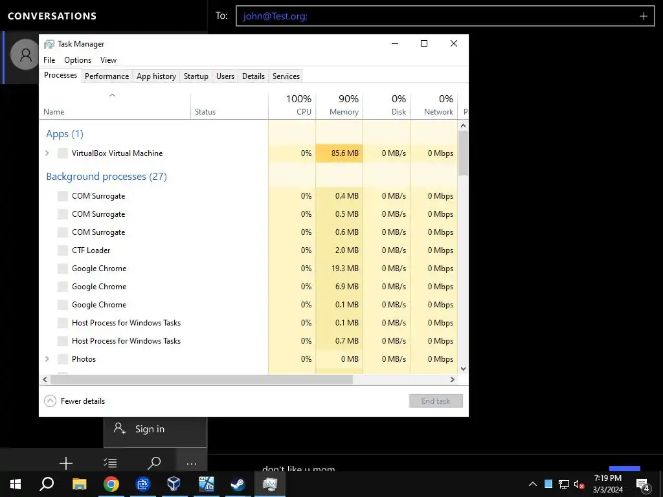Open the notification center icon
This screenshot has width=663, height=497.
[643, 485]
